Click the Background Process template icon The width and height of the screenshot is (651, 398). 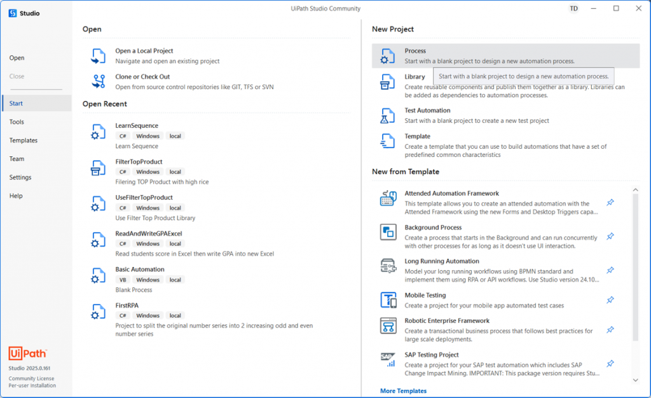click(388, 232)
